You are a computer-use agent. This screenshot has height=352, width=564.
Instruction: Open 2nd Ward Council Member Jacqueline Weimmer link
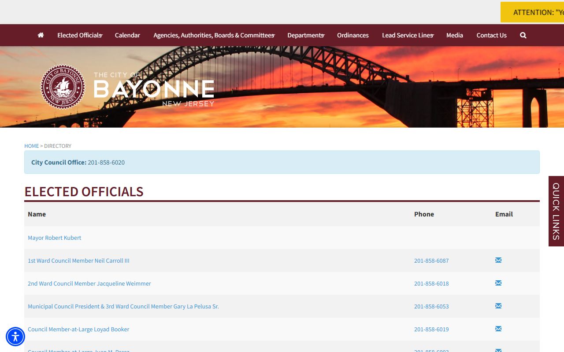click(89, 283)
